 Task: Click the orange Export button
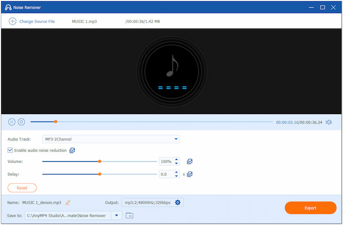click(310, 208)
